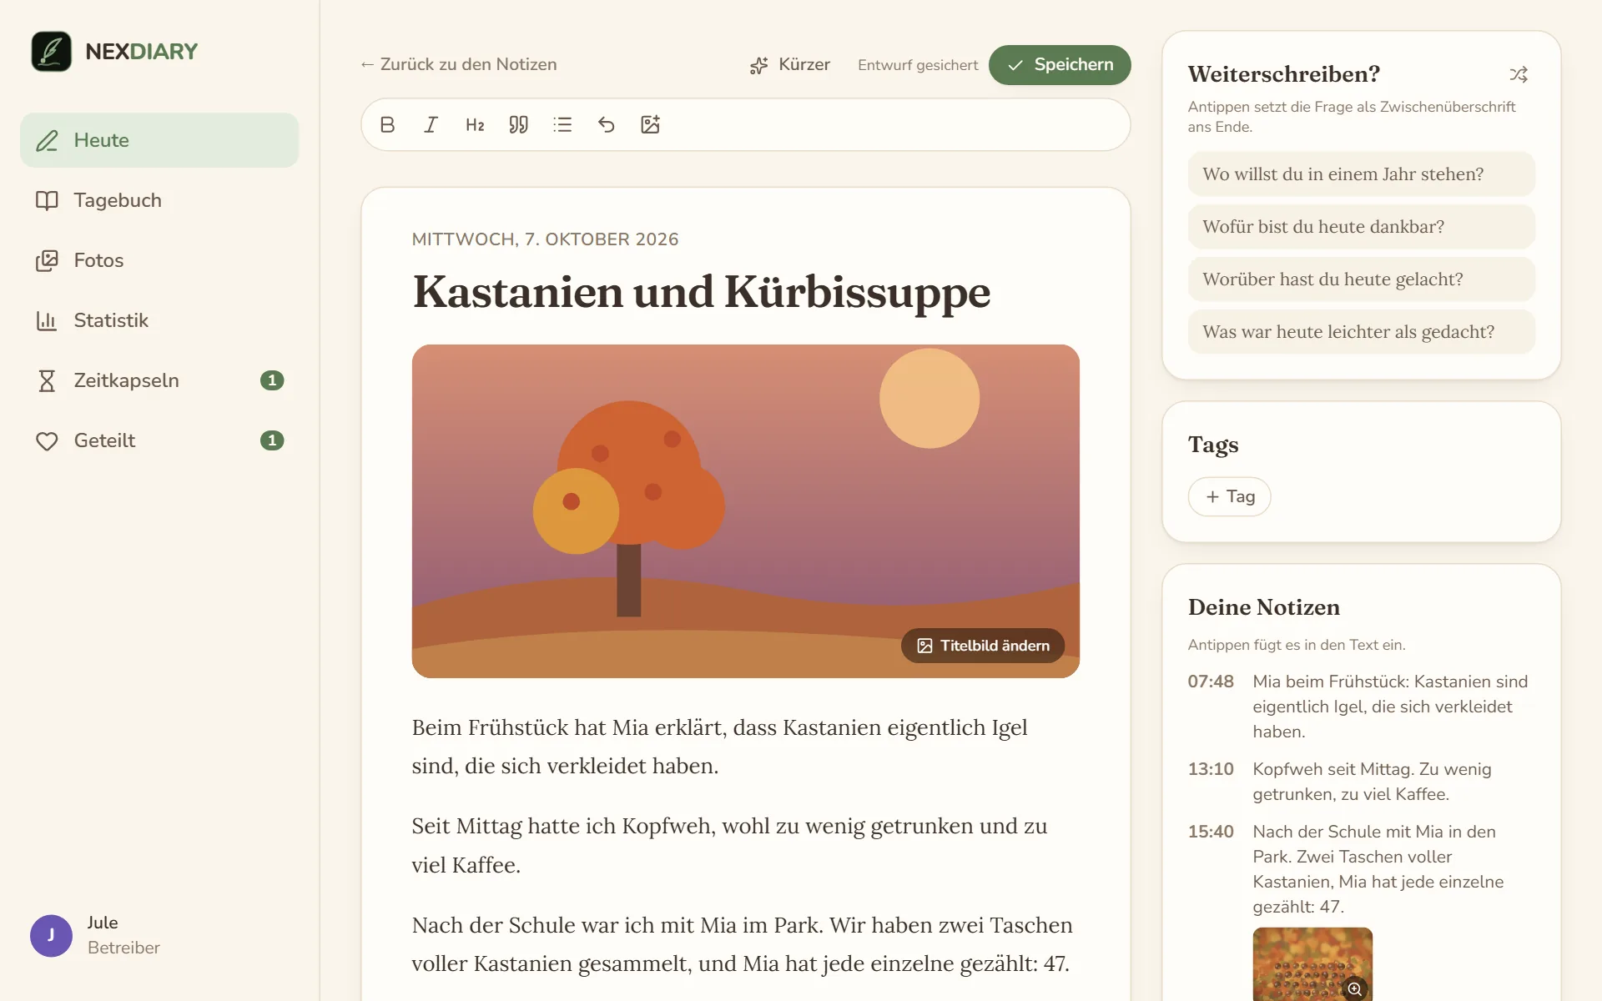Open the Statistik page
This screenshot has width=1602, height=1001.
[159, 320]
